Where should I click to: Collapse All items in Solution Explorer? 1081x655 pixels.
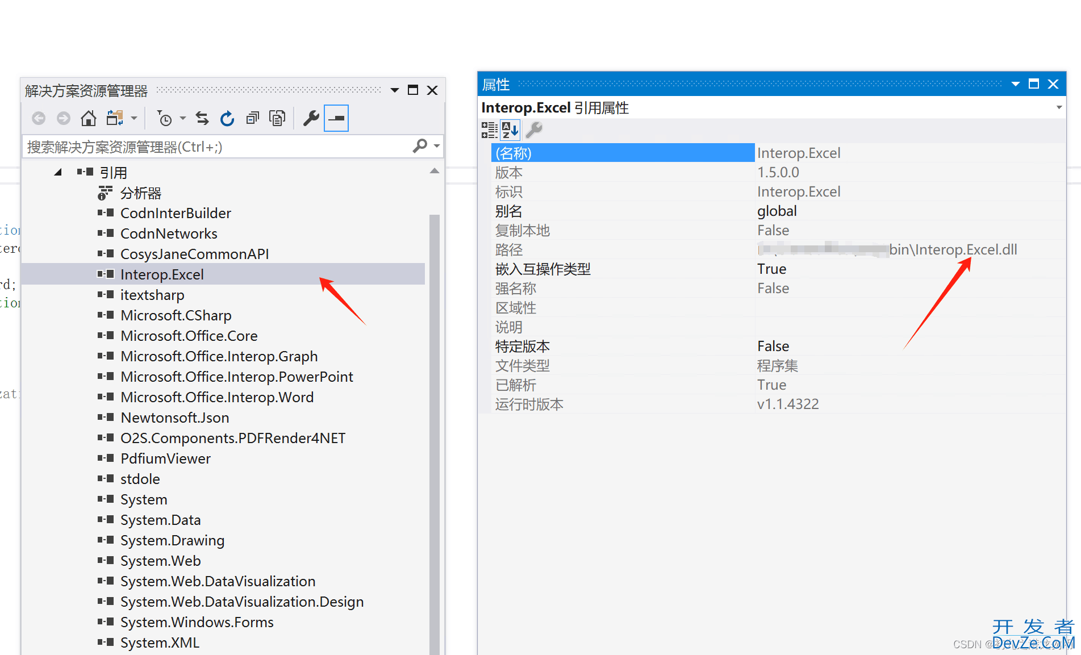(252, 118)
